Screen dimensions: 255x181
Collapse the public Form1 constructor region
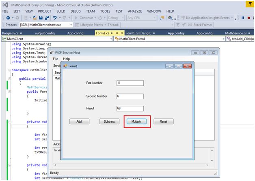click(x=10, y=92)
